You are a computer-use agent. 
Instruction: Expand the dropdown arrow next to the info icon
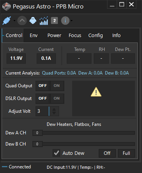[71, 20]
